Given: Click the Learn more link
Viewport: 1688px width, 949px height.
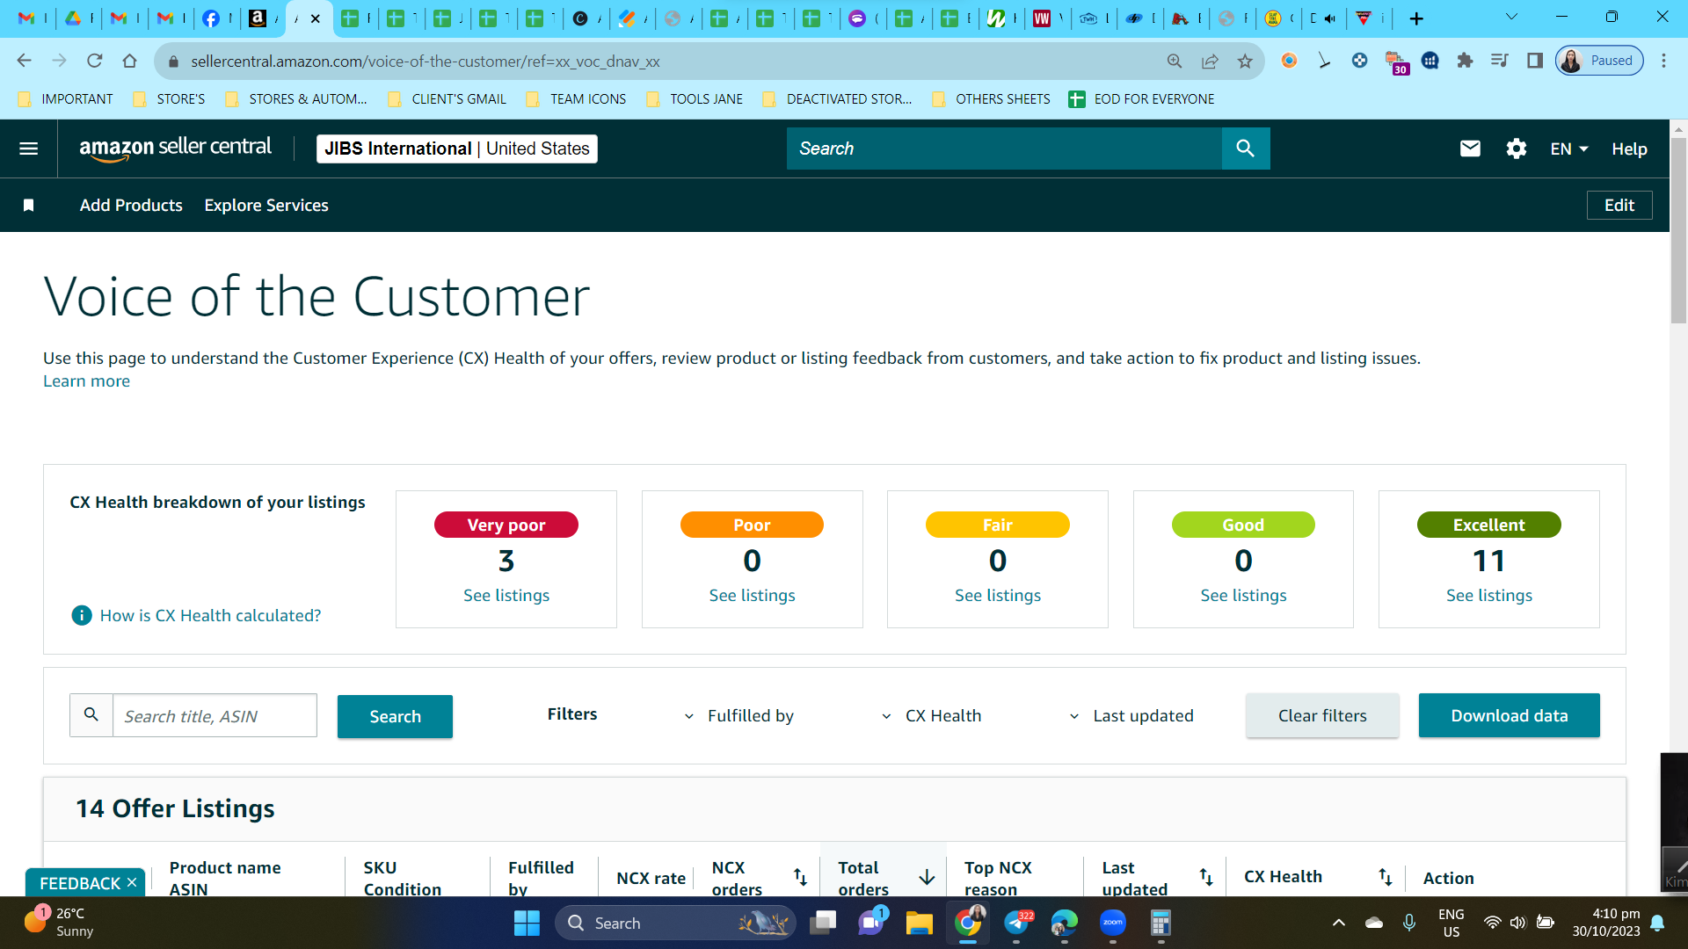Looking at the screenshot, I should 86,381.
